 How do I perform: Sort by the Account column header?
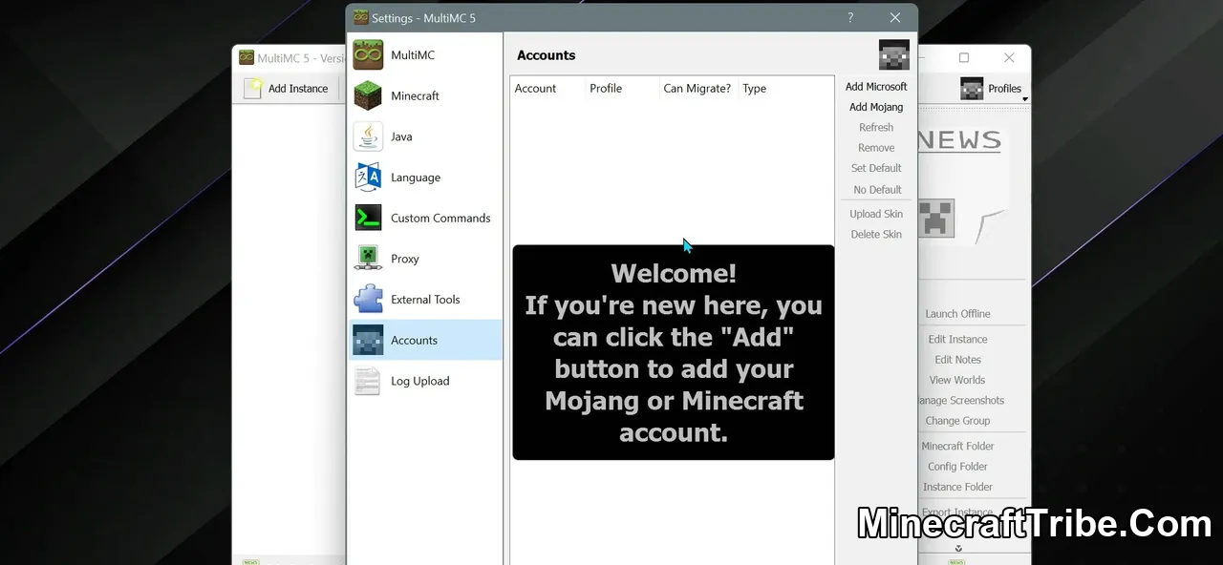pyautogui.click(x=547, y=89)
